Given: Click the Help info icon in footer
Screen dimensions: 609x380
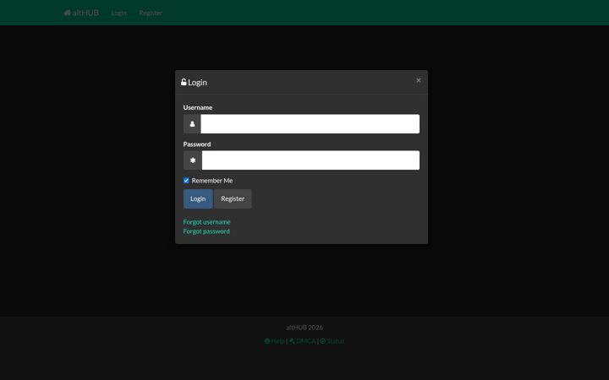Looking at the screenshot, I should 266,341.
